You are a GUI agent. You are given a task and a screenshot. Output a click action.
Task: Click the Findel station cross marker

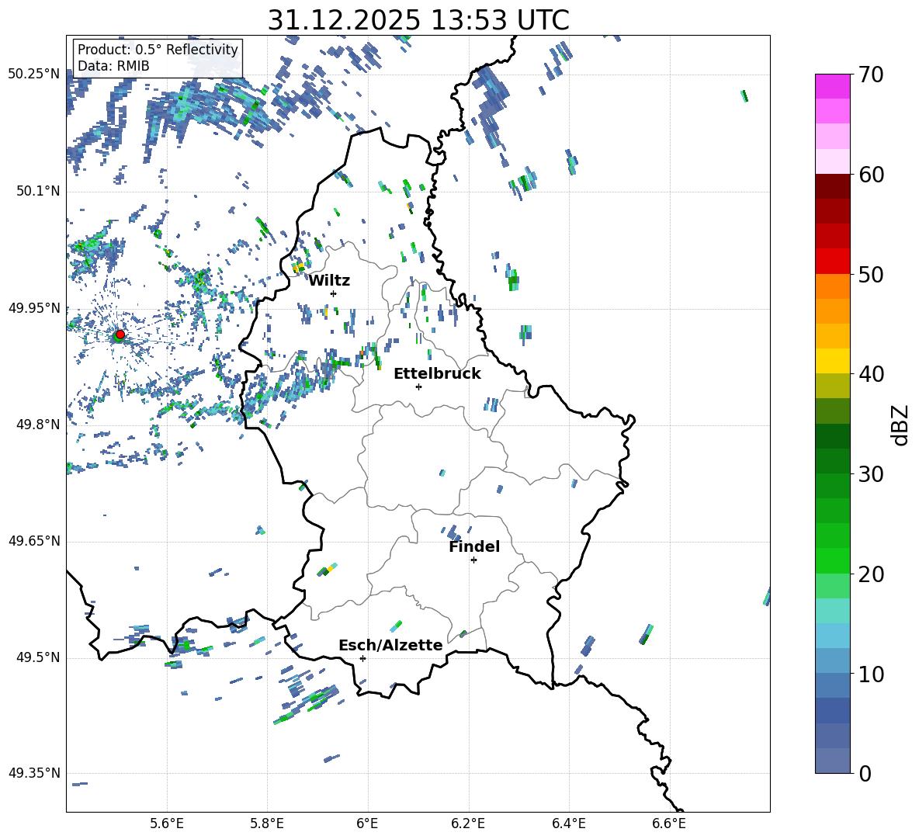(473, 560)
